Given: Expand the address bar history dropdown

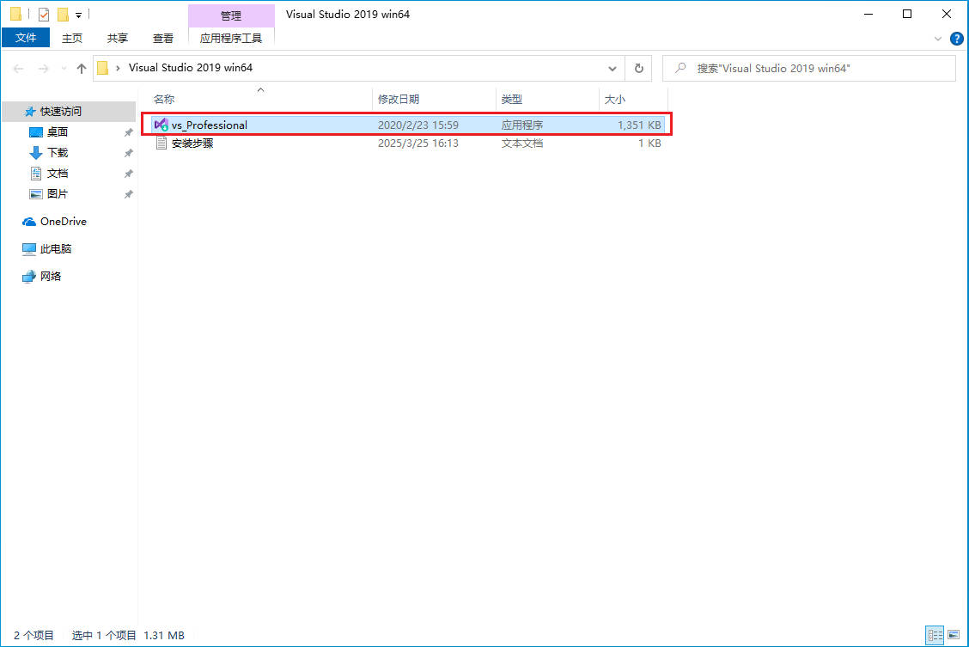Looking at the screenshot, I should (612, 69).
